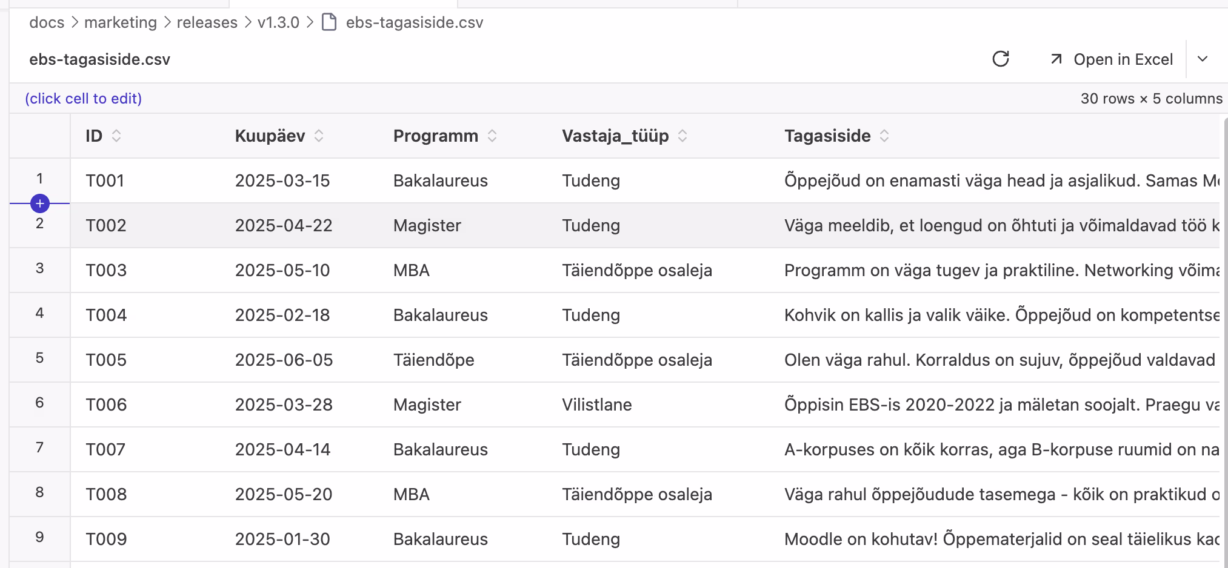Open file in Excel
Screen dimensions: 1228x568
(1112, 59)
